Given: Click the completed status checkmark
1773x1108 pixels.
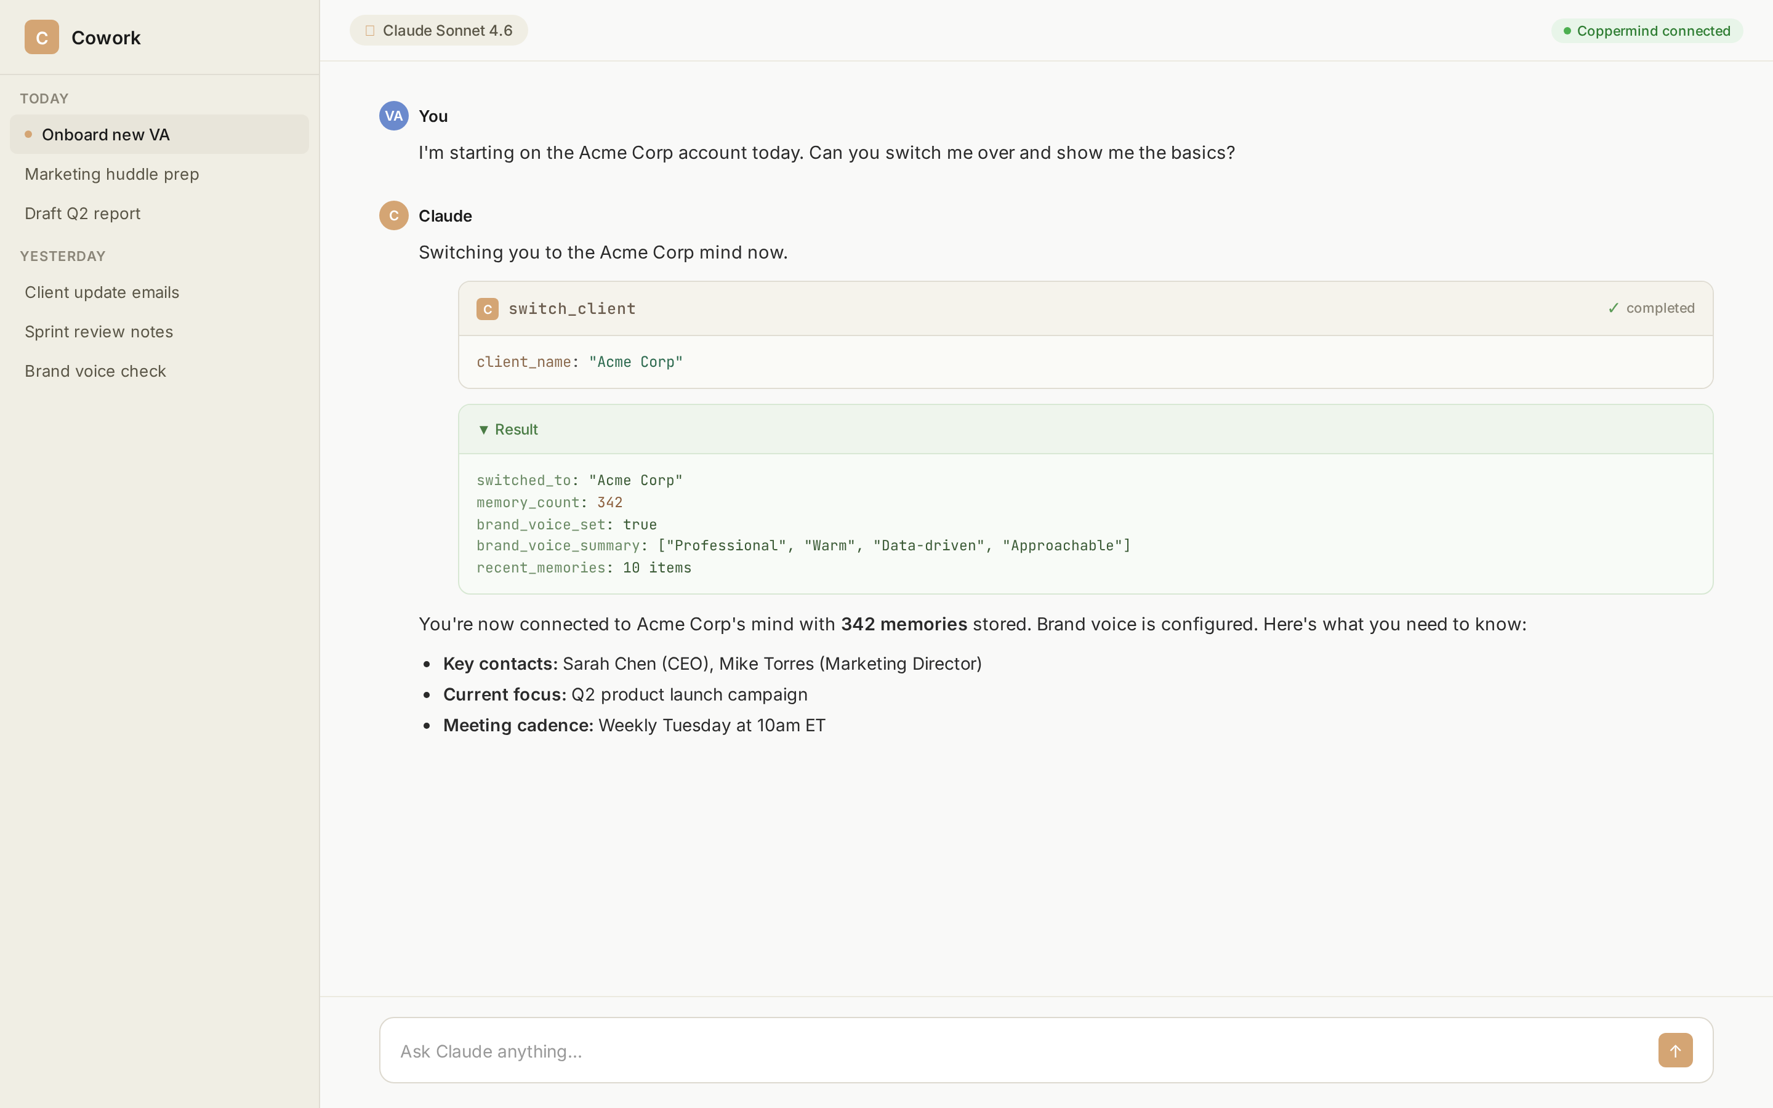Looking at the screenshot, I should pos(1614,308).
